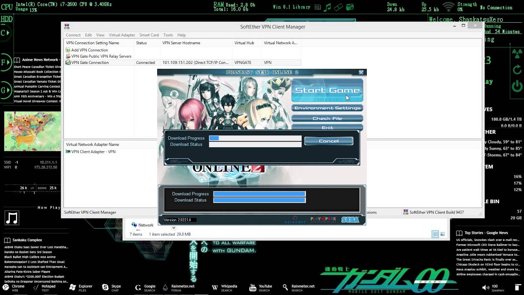Select VPN Gate Public VPN Relay Servers icon
The width and height of the screenshot is (524, 295).
(x=68, y=56)
